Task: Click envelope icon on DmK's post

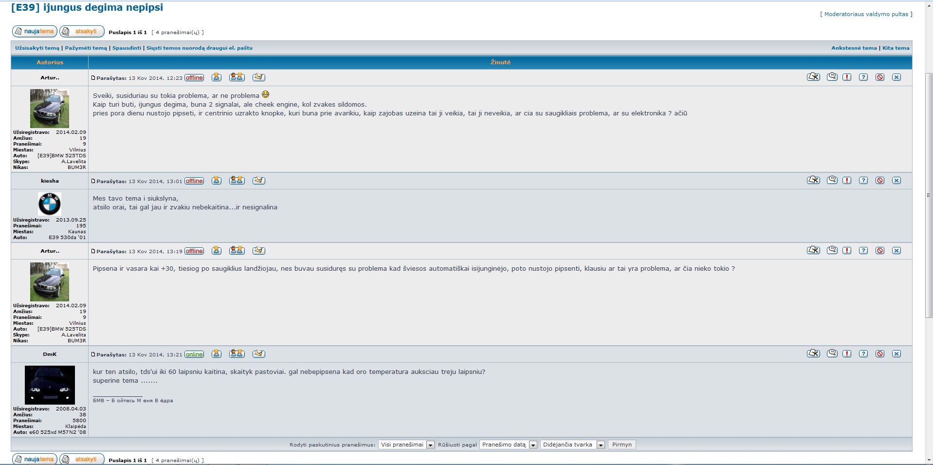Action: coord(258,354)
